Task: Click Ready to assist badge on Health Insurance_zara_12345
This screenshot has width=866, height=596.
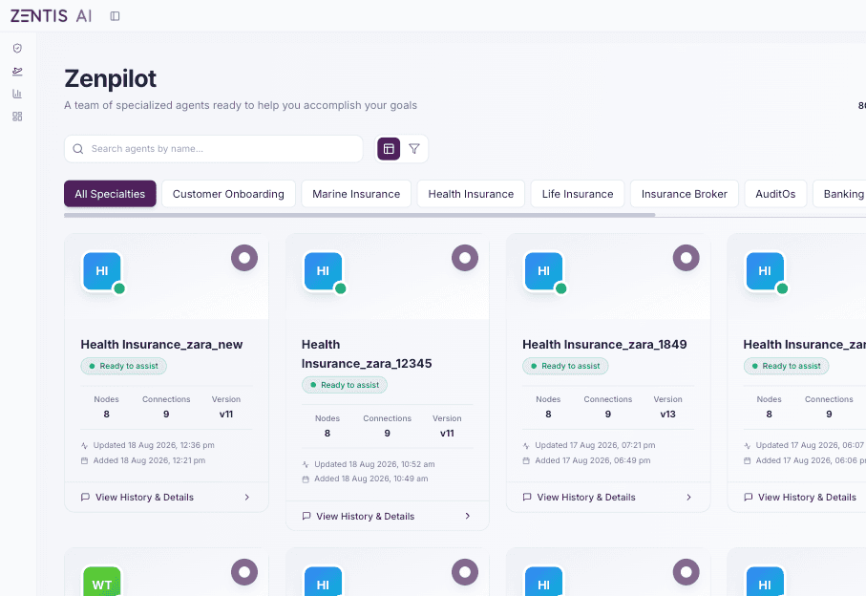Action: point(345,385)
